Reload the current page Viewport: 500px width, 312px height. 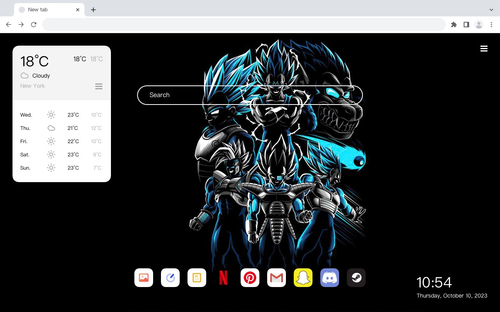click(34, 25)
